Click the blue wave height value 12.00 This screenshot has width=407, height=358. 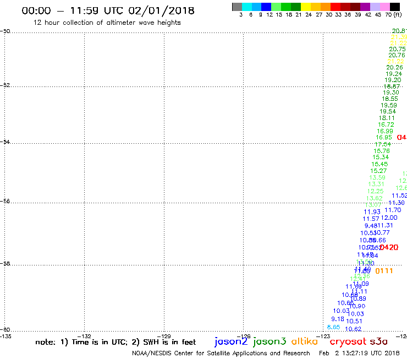tap(389, 218)
